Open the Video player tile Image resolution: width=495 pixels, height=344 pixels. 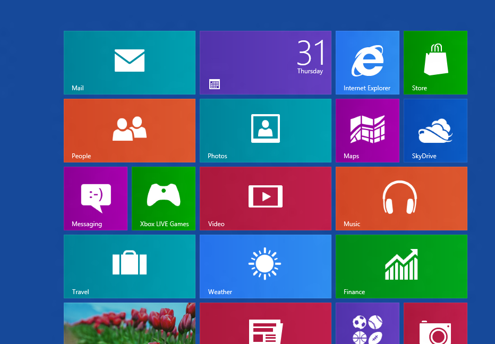(266, 198)
